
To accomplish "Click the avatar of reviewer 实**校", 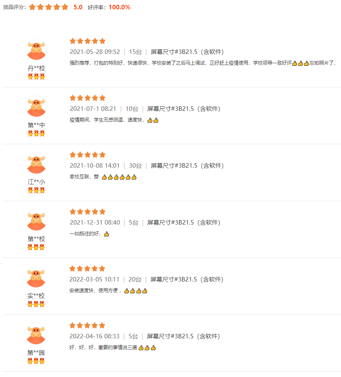I will (36, 277).
